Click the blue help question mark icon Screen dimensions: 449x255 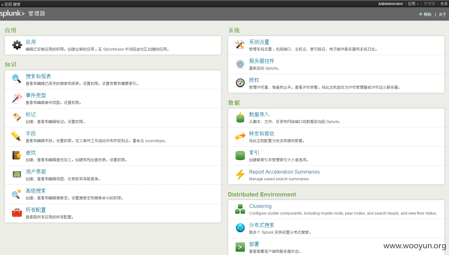click(x=421, y=14)
